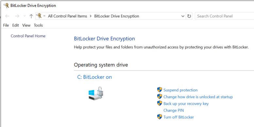
Task: Open the File menu
Action: (6, 25)
